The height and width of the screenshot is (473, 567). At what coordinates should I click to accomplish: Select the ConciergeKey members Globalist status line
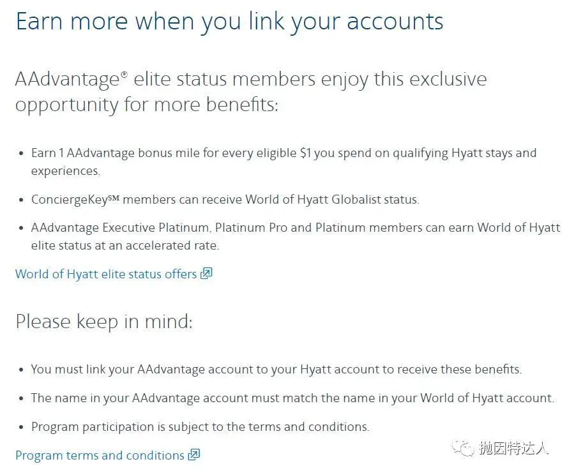225,200
